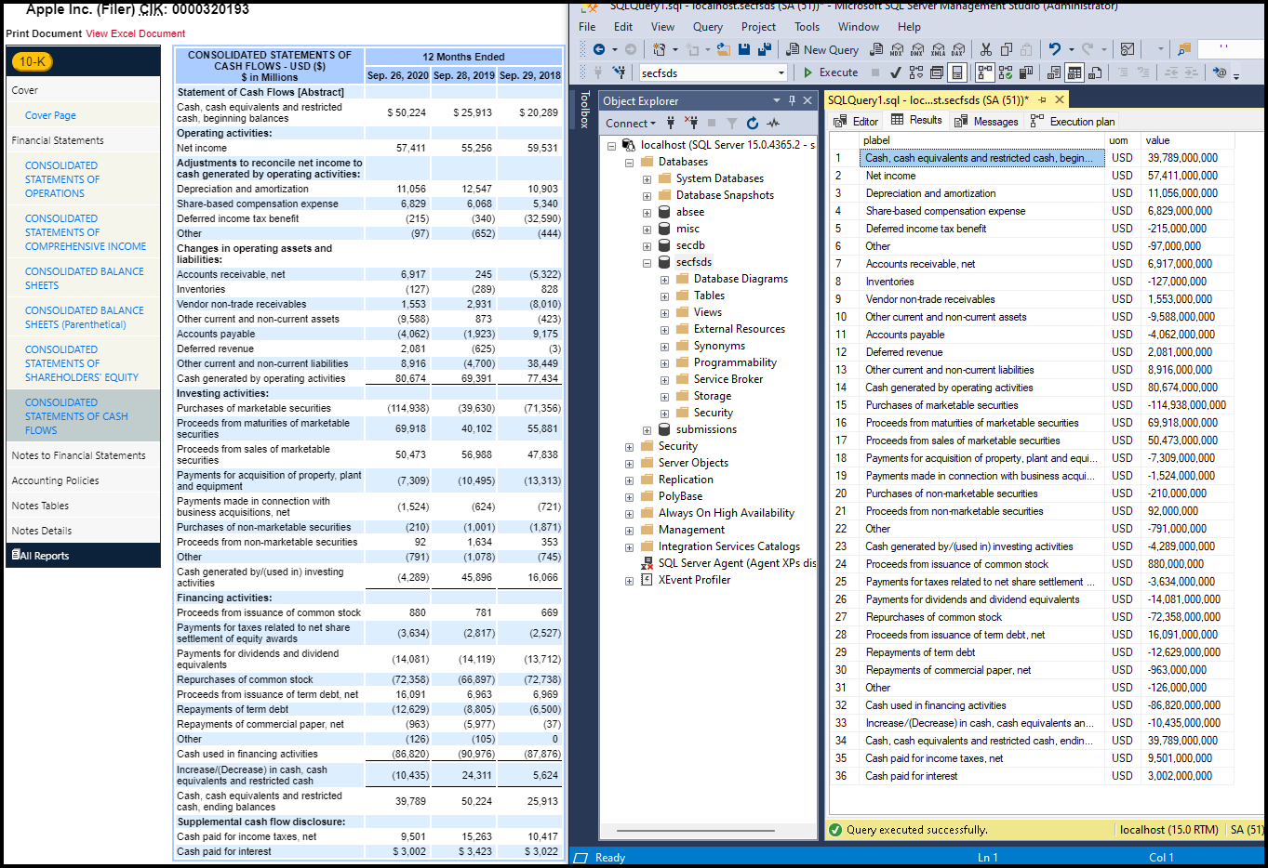Open the Tools menu

point(808,27)
